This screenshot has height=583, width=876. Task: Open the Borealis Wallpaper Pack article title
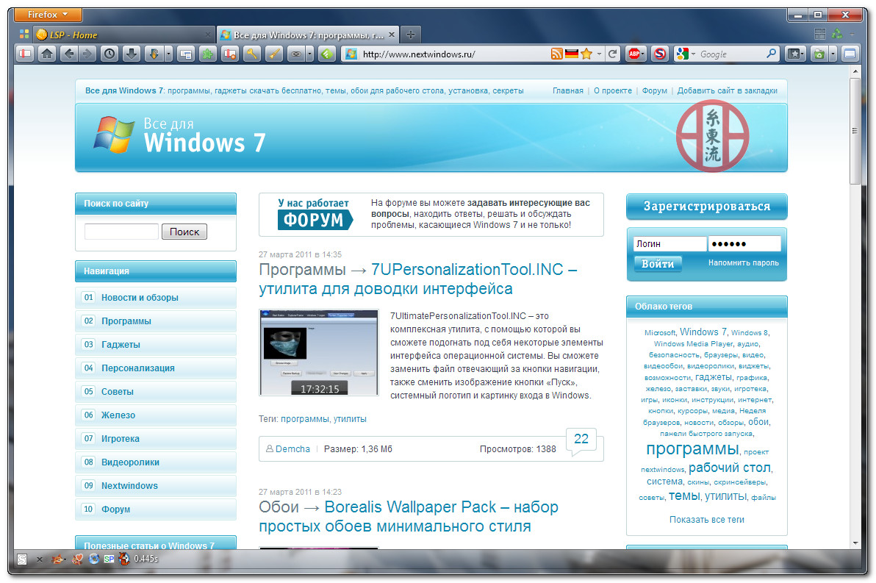pos(409,517)
